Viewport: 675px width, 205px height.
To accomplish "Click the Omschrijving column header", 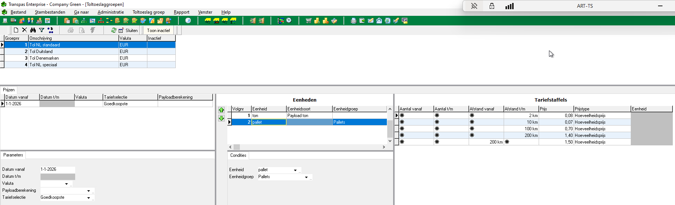I will point(74,38).
